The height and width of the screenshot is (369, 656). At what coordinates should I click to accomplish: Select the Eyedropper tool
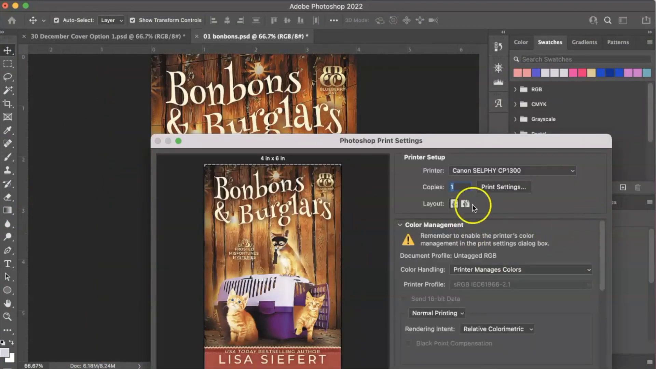point(8,130)
